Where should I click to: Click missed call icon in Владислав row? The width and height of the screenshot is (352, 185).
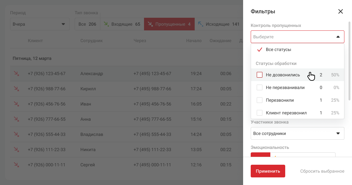16,134
